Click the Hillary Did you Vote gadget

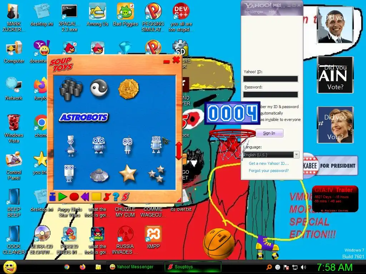(335, 125)
